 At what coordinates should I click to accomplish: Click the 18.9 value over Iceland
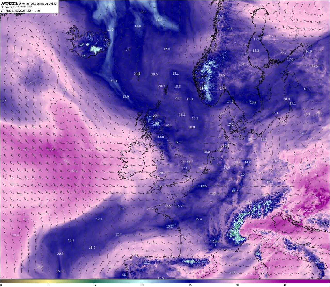tap(106, 40)
